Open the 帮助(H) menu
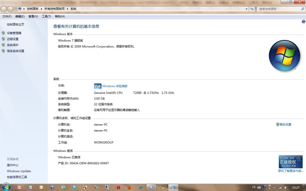306x191 pixels. pyautogui.click(x=60, y=16)
